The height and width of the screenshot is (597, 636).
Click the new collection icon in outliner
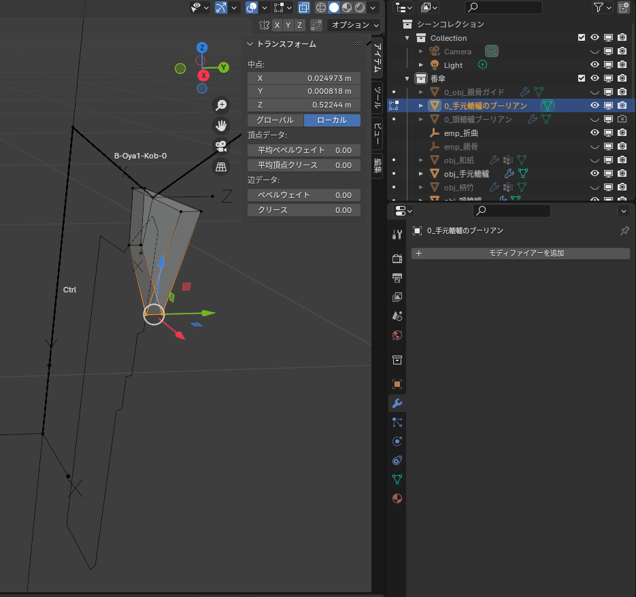coord(624,7)
